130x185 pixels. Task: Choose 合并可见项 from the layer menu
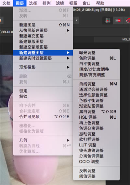click(43, 117)
